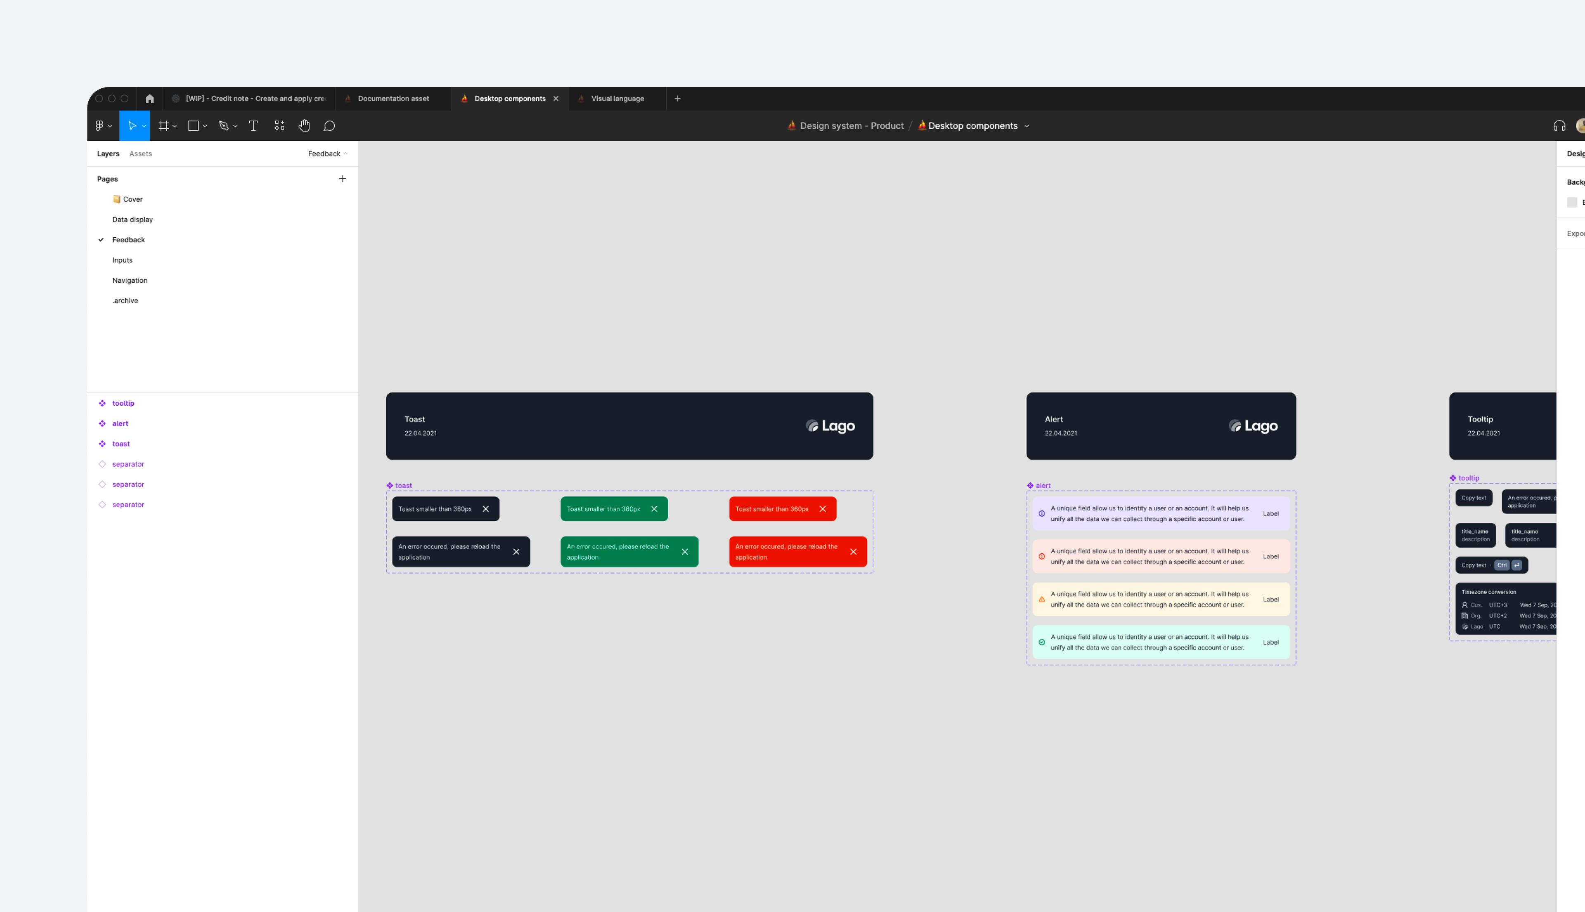Select the Text tool
The image size is (1585, 912).
(x=253, y=126)
